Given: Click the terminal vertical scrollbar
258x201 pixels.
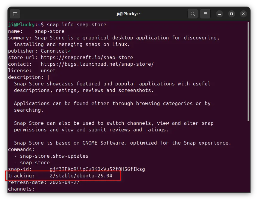Looking at the screenshot, I should (248, 72).
